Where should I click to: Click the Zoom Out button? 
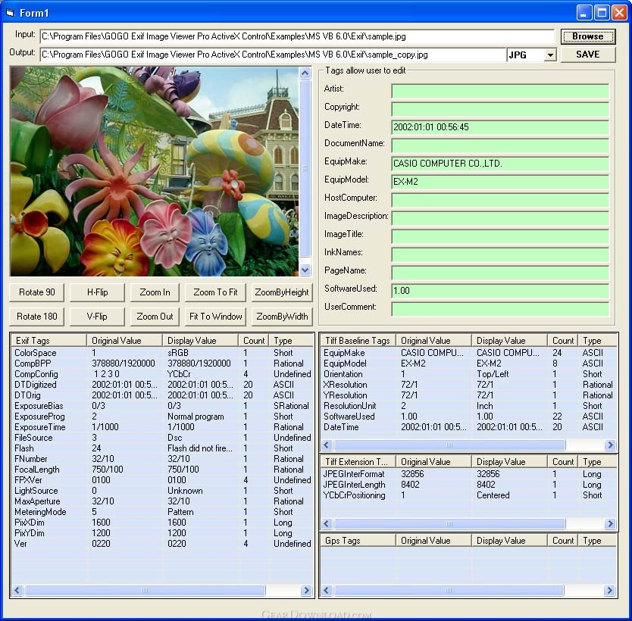click(x=155, y=317)
